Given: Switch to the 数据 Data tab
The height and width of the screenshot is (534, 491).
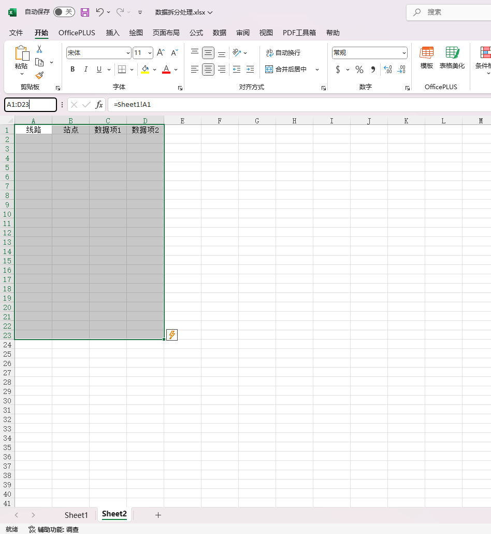Looking at the screenshot, I should point(220,33).
